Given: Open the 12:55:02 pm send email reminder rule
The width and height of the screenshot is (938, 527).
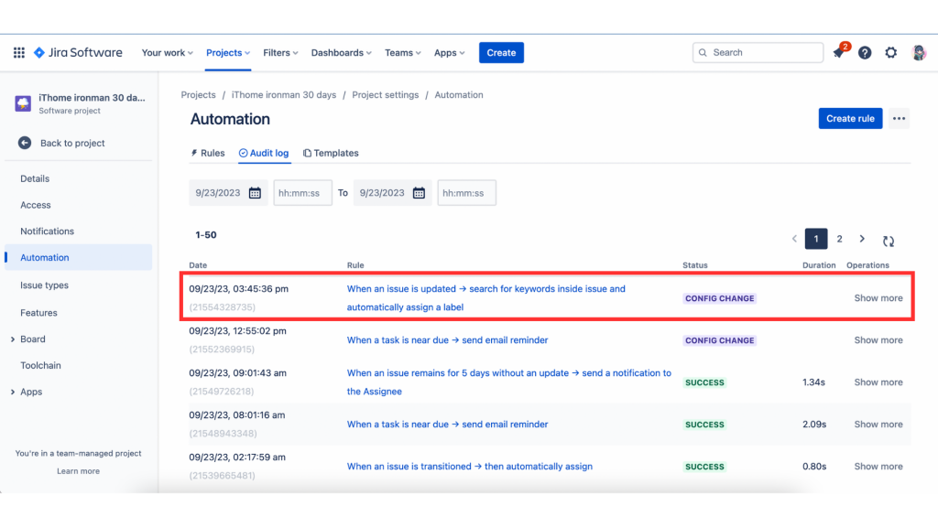Looking at the screenshot, I should 447,340.
